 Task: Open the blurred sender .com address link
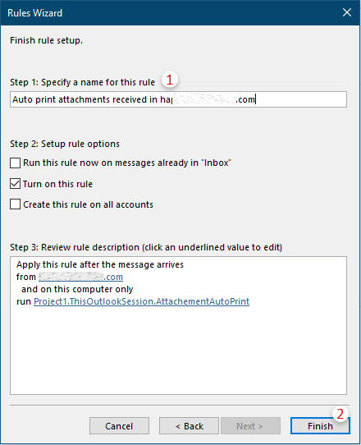81,277
